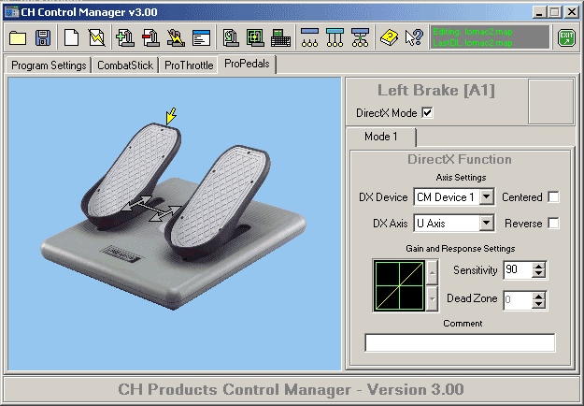Click the LastDL: lomac2.map status text

click(473, 43)
